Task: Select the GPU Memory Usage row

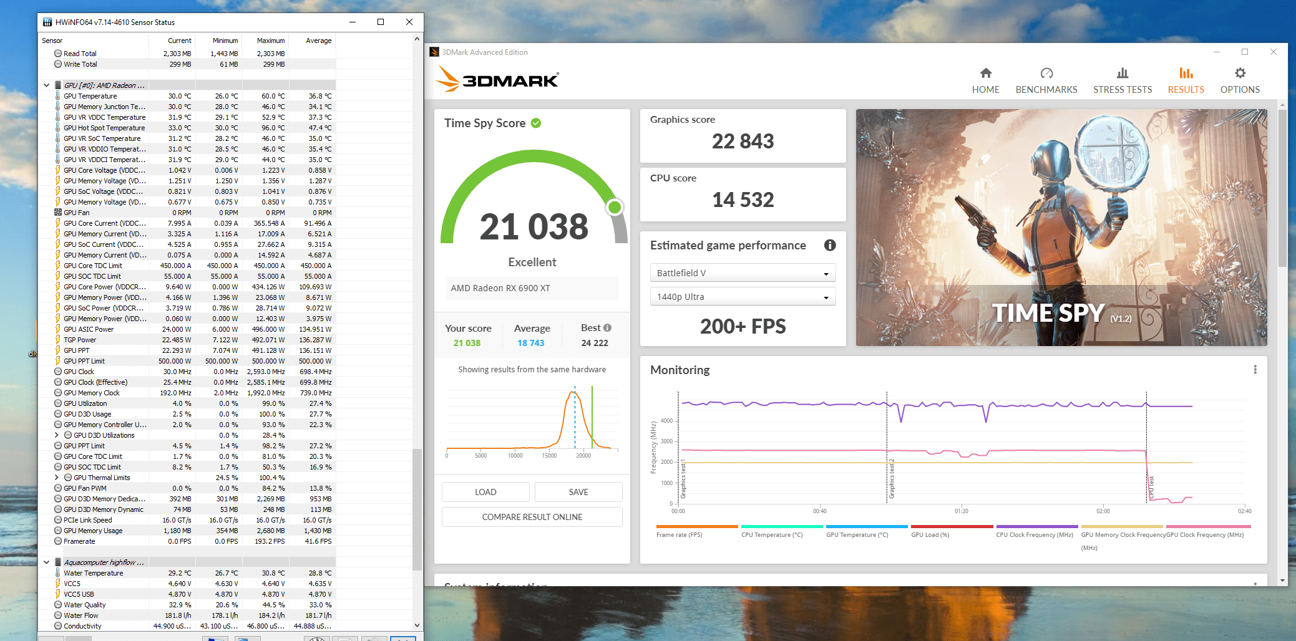Action: pos(187,531)
